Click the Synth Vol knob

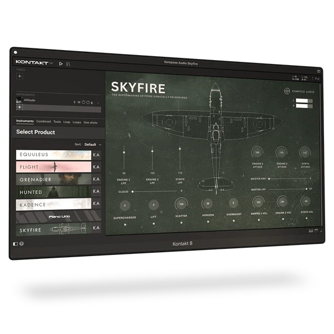[306, 201]
